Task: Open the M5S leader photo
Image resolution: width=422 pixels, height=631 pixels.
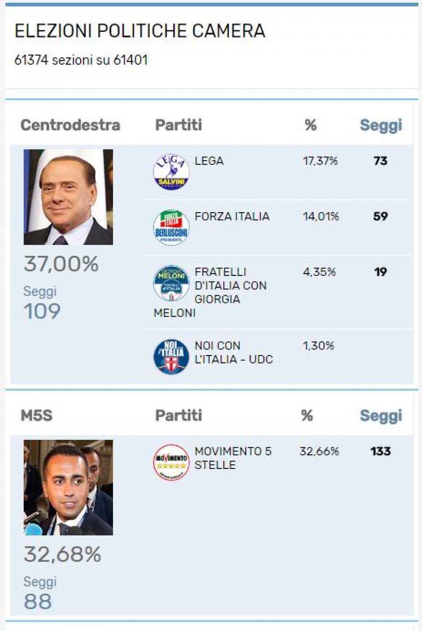Action: click(x=68, y=488)
